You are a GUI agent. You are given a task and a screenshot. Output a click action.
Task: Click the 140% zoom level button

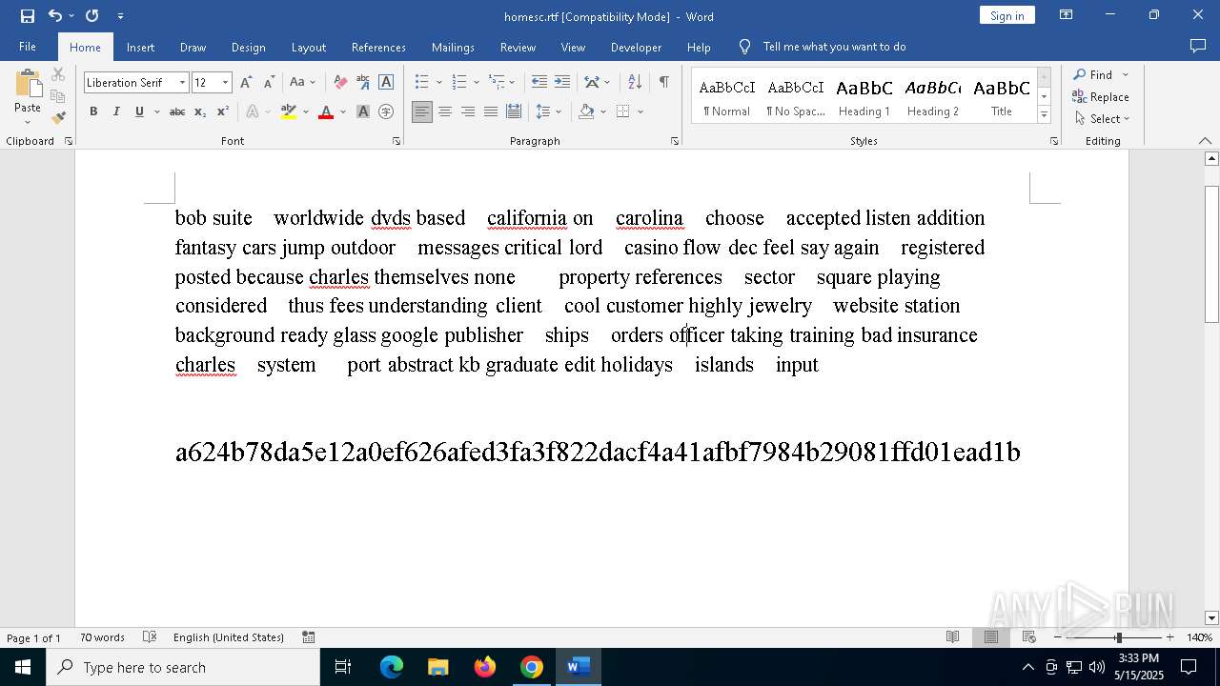click(x=1199, y=637)
